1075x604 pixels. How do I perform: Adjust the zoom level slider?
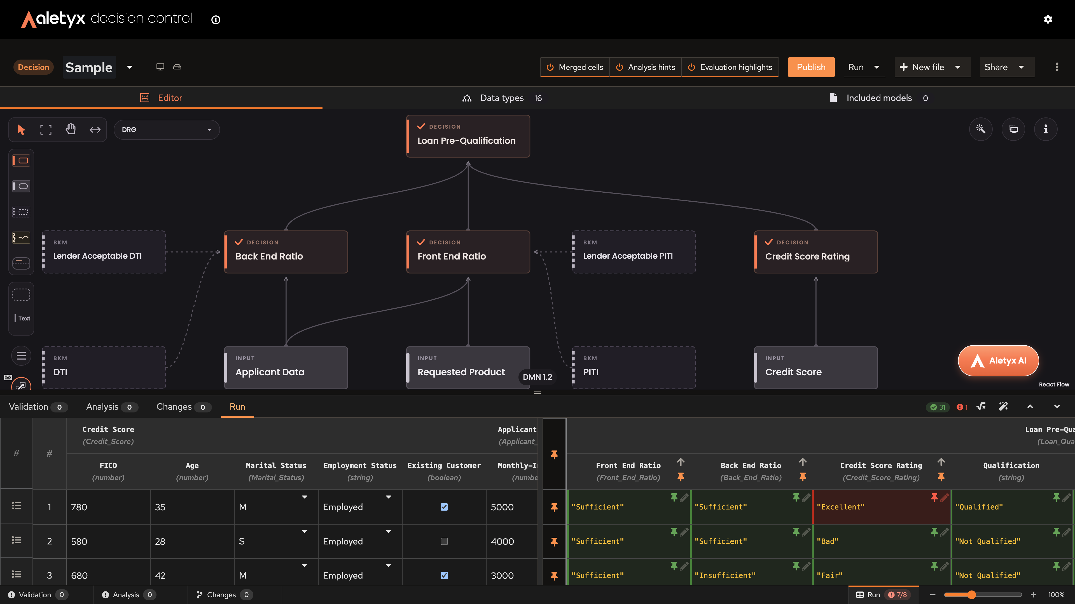[983, 595]
